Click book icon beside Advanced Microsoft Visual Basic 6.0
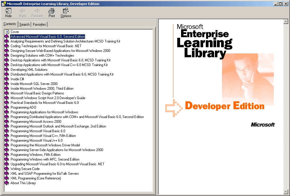Viewport: 290px width, 196px height. (x=7, y=37)
